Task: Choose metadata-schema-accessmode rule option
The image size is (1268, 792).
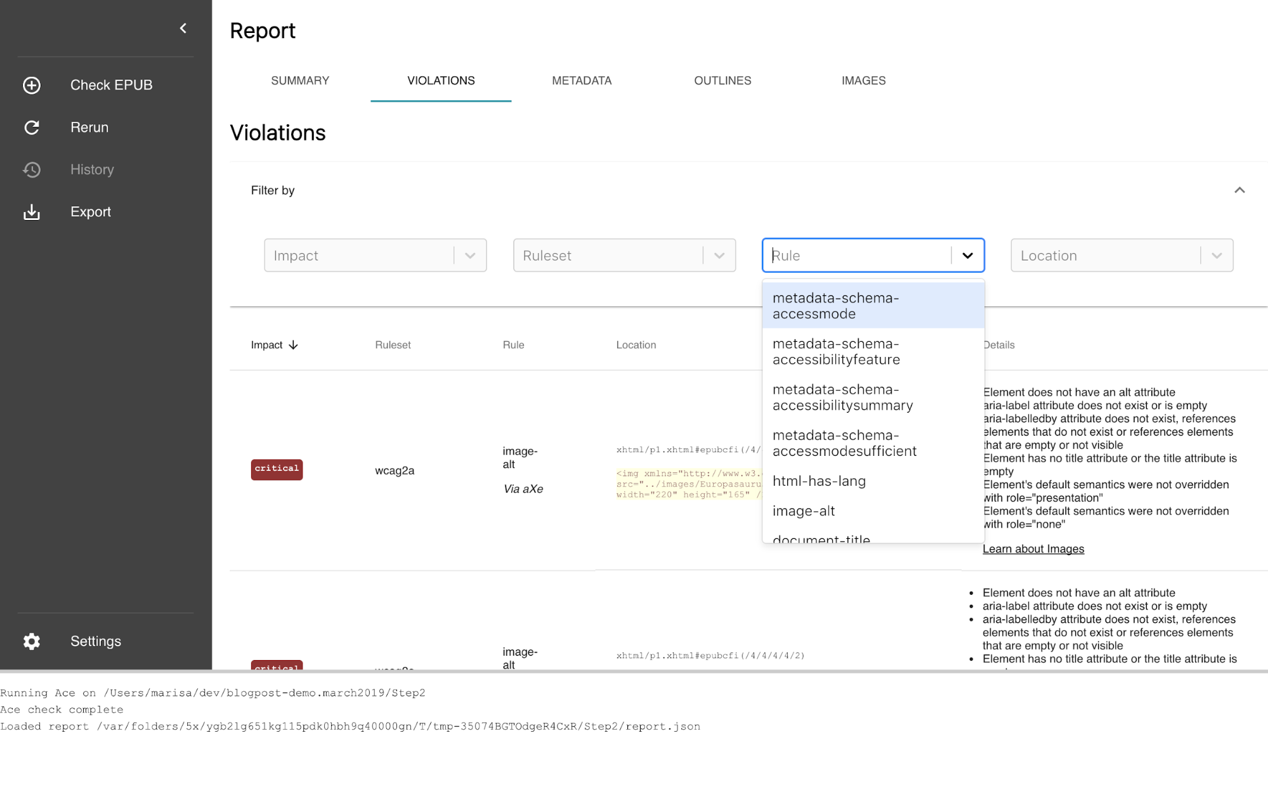Action: point(873,306)
